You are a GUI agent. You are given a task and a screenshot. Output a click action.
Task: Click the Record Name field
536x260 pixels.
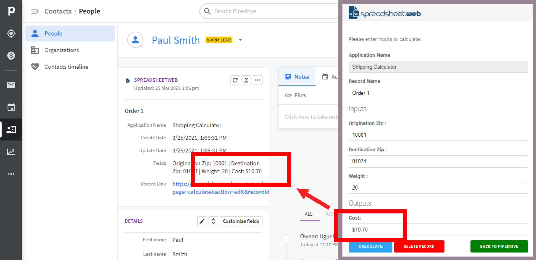(438, 93)
